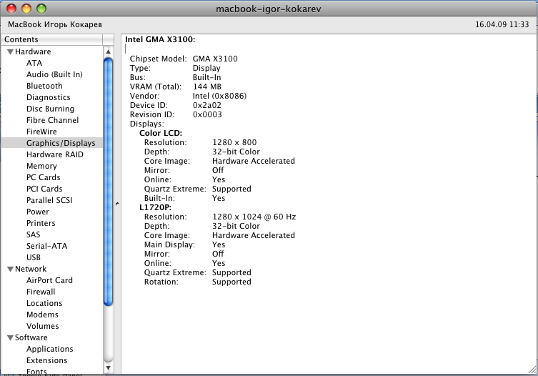Collapse the Hardware category triangle
The image size is (538, 376).
[10, 52]
